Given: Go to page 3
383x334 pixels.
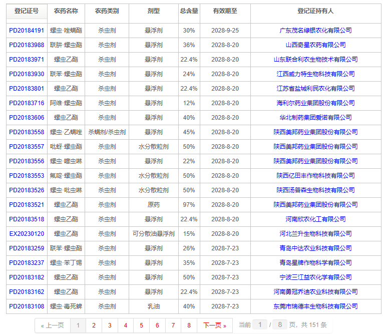Looking at the screenshot, I should tap(110, 325).
